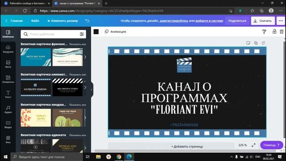
Task: Switch ENG keyboard language in tray
Action: point(258,157)
